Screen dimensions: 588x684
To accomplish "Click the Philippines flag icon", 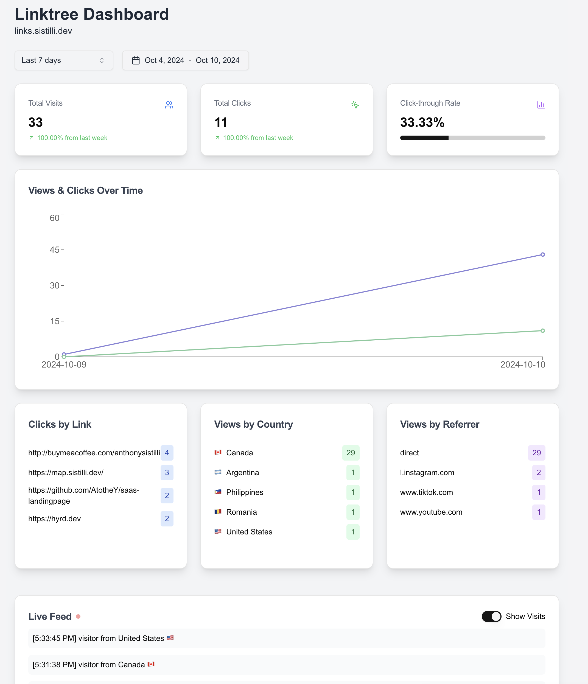I will click(x=218, y=492).
